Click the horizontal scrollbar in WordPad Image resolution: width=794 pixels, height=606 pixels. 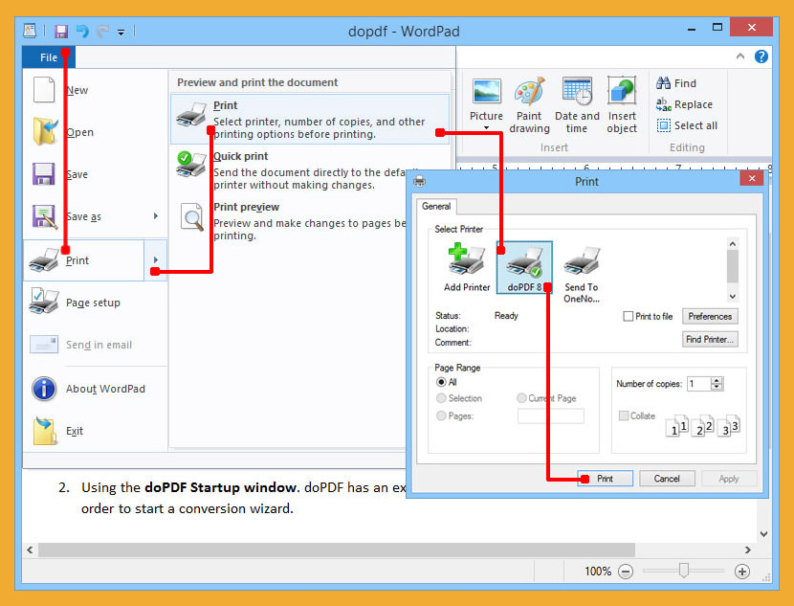click(x=337, y=550)
